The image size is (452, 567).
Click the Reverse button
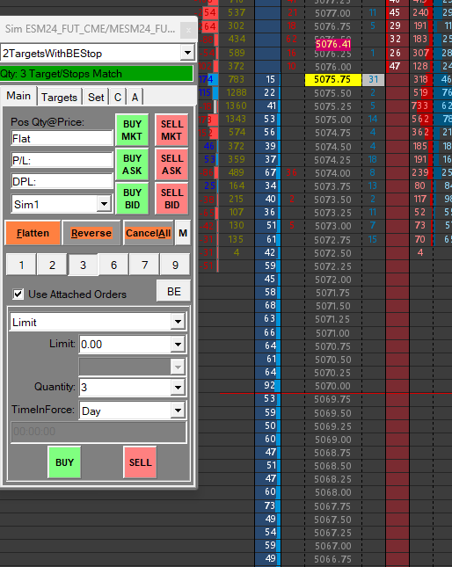91,233
